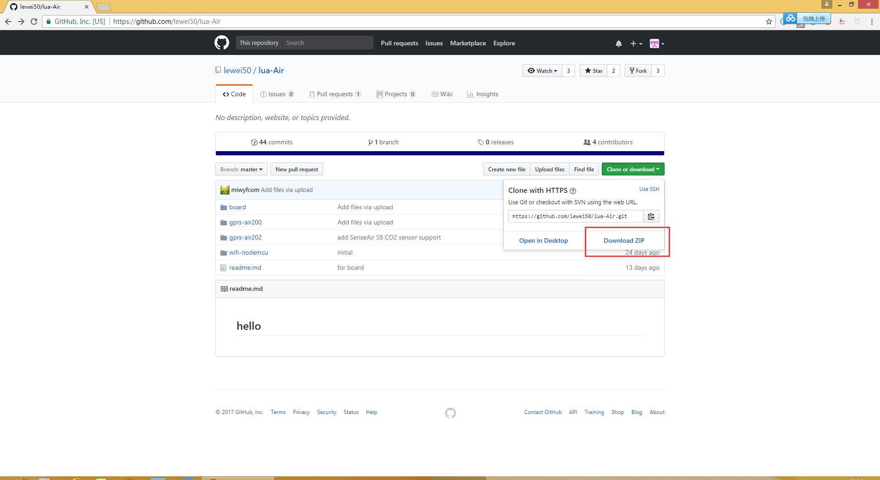The image size is (880, 480).
Task: View the 4 contributors
Action: (x=608, y=142)
